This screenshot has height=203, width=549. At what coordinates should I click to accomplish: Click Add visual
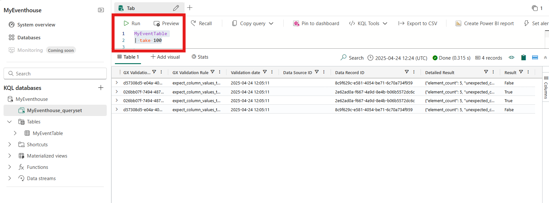[165, 57]
